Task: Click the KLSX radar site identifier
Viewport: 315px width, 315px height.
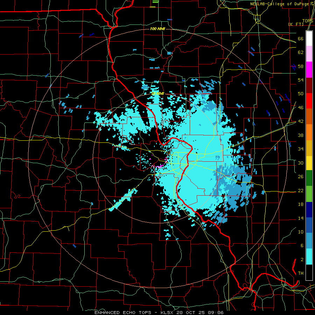Action: click(x=168, y=313)
